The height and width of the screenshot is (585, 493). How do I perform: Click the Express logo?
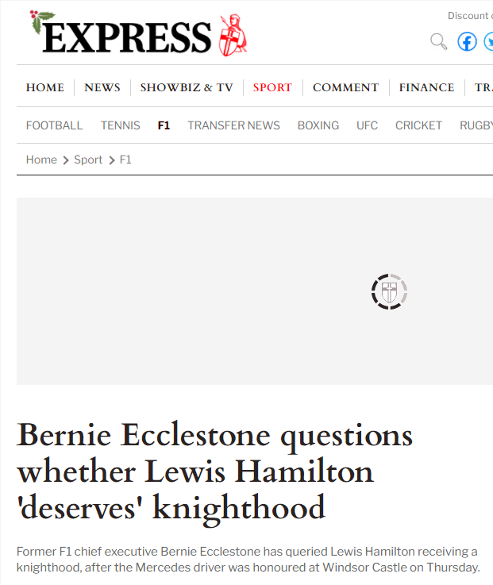(x=127, y=37)
